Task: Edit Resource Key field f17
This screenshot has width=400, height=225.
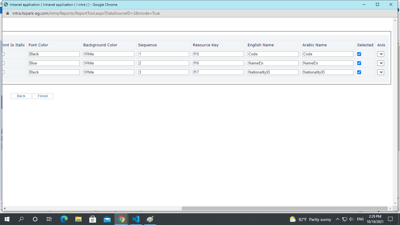Action: coord(218,72)
